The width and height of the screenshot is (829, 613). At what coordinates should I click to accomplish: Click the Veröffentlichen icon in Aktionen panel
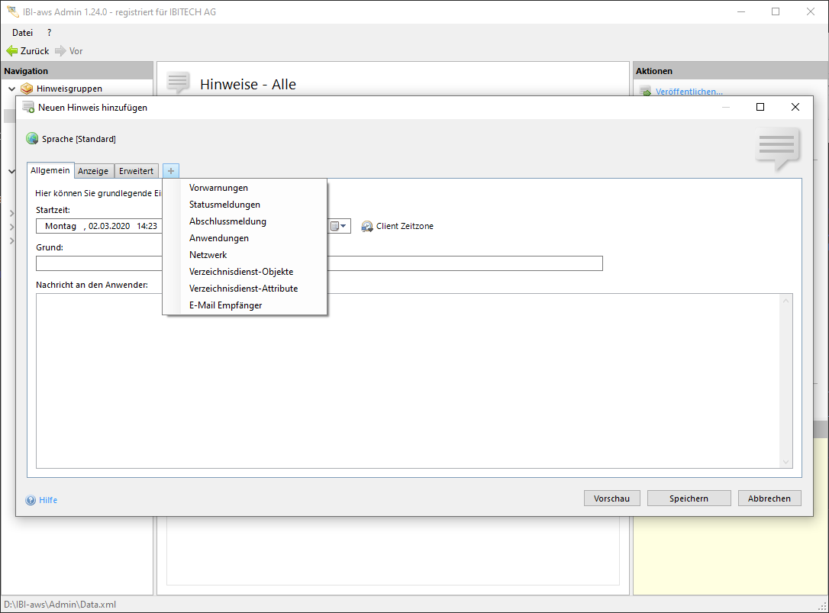pos(645,92)
